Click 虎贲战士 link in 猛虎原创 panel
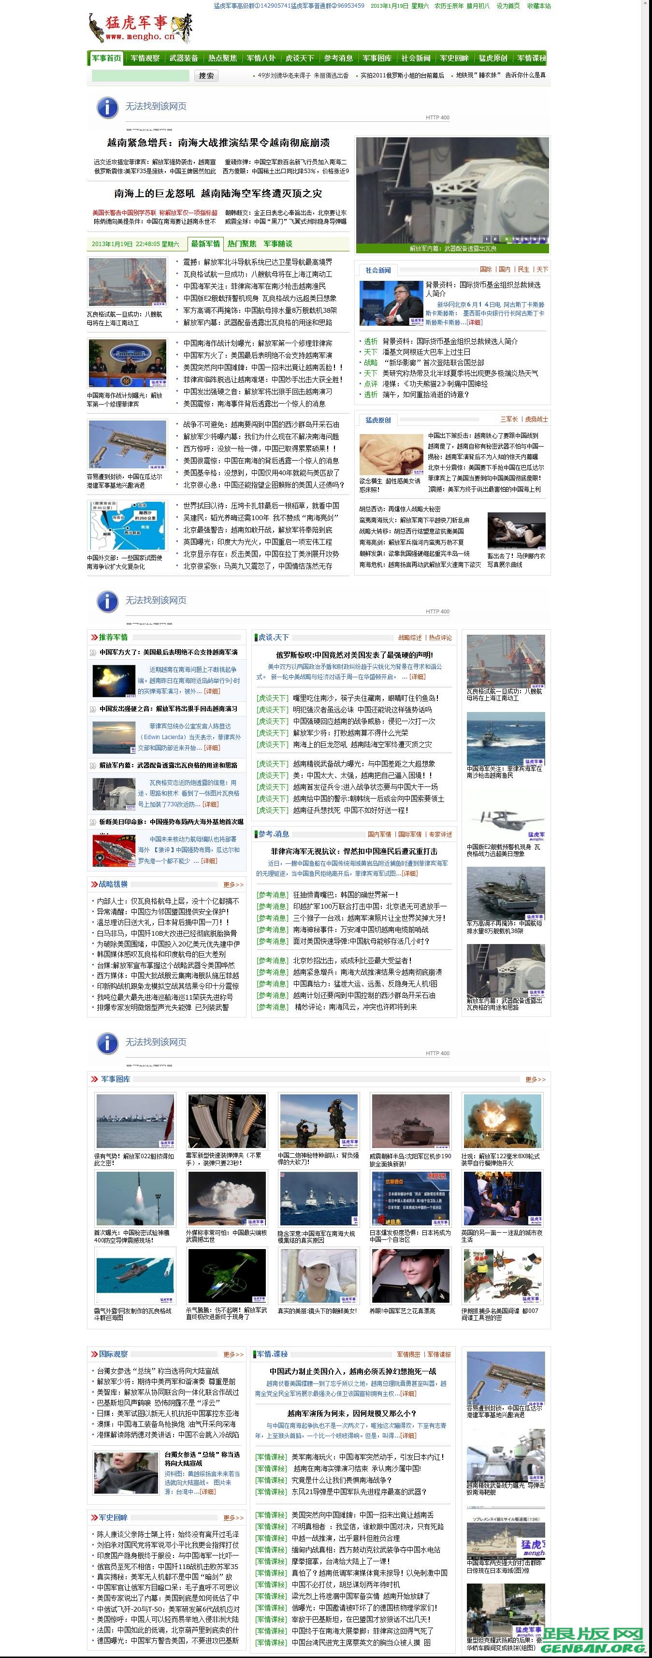 536,419
